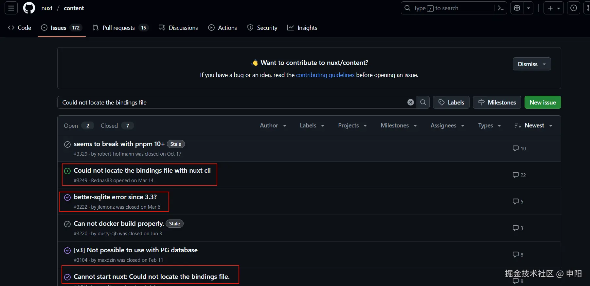Open the contributing guidelines link
This screenshot has height=286, width=590.
pyautogui.click(x=325, y=75)
